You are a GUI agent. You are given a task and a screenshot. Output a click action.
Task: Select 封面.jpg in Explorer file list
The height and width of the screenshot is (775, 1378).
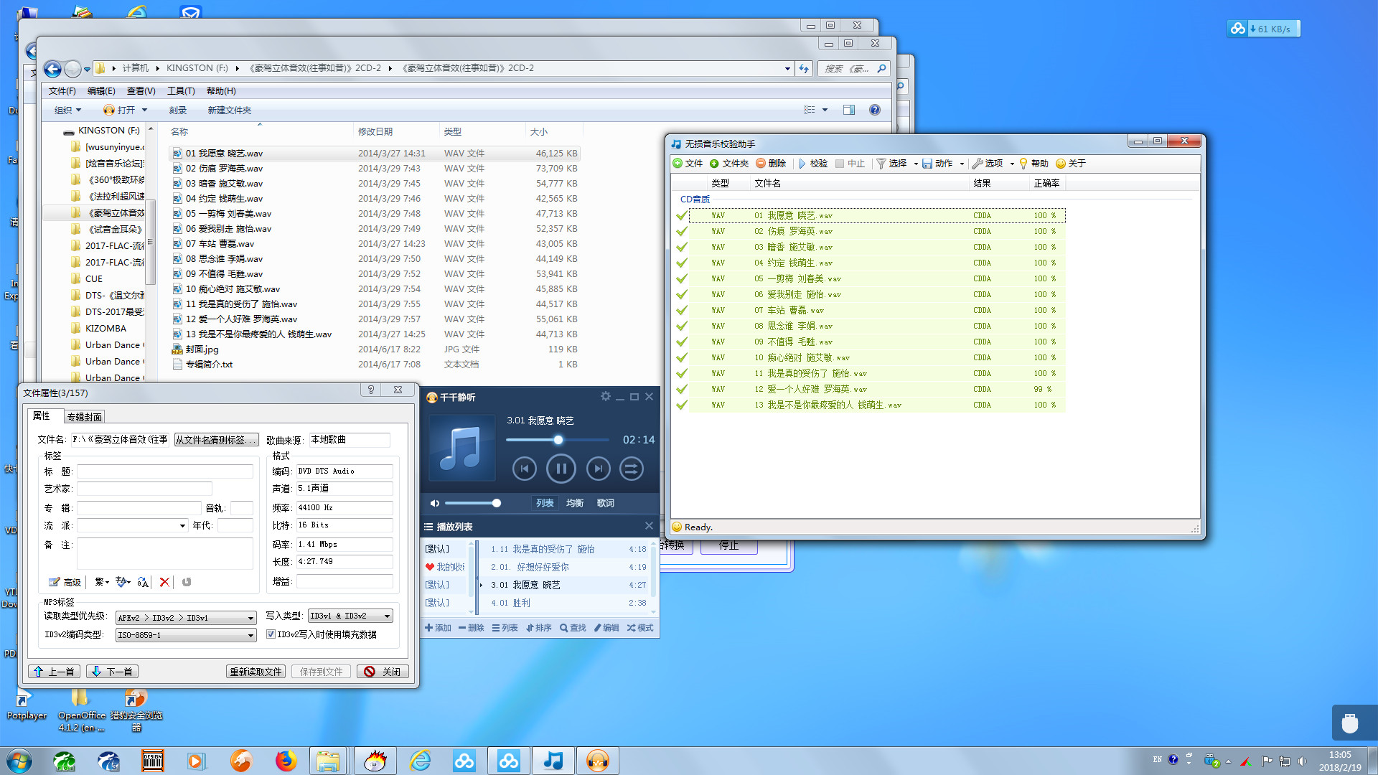tap(202, 349)
